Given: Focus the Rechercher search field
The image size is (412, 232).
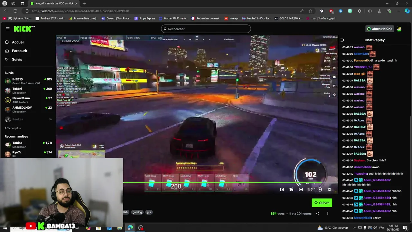Looking at the screenshot, I should pyautogui.click(x=206, y=29).
